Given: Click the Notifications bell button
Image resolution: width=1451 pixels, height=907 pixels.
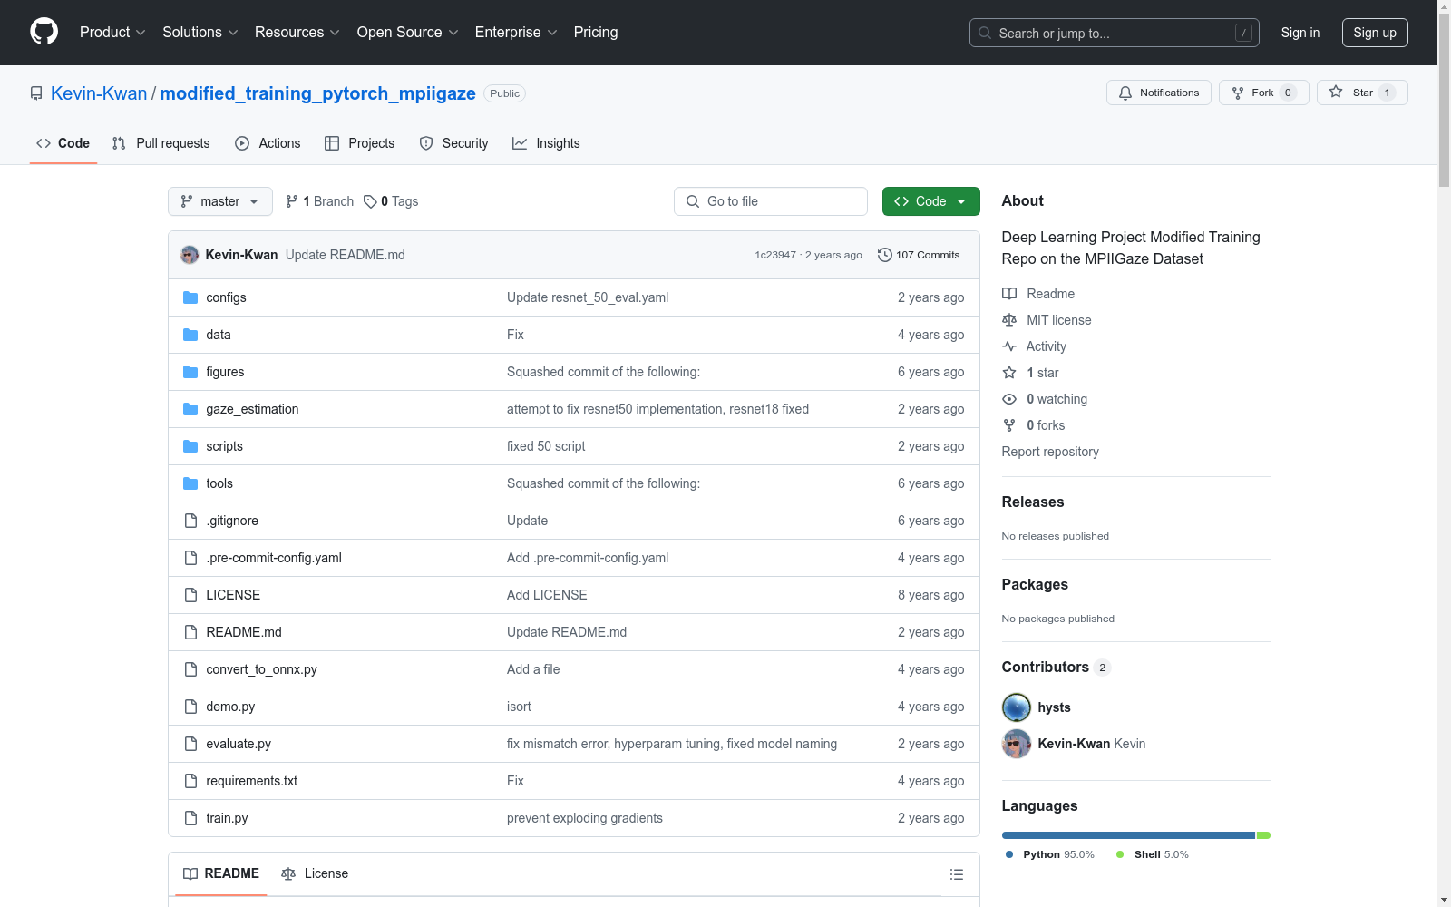Looking at the screenshot, I should pos(1158,93).
